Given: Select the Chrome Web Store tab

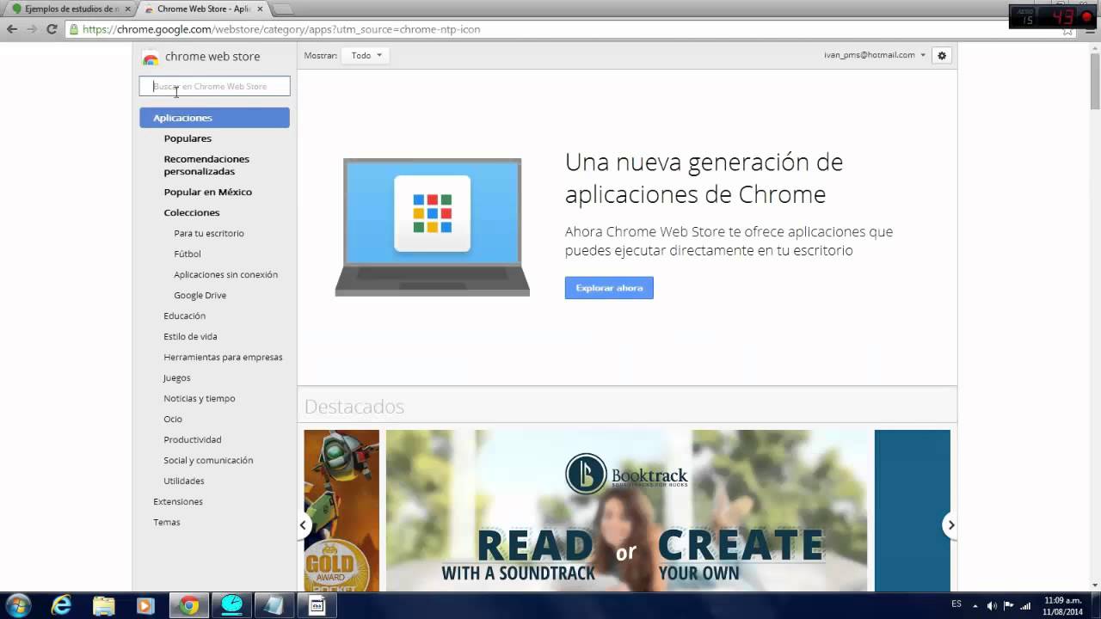Looking at the screenshot, I should click(203, 9).
